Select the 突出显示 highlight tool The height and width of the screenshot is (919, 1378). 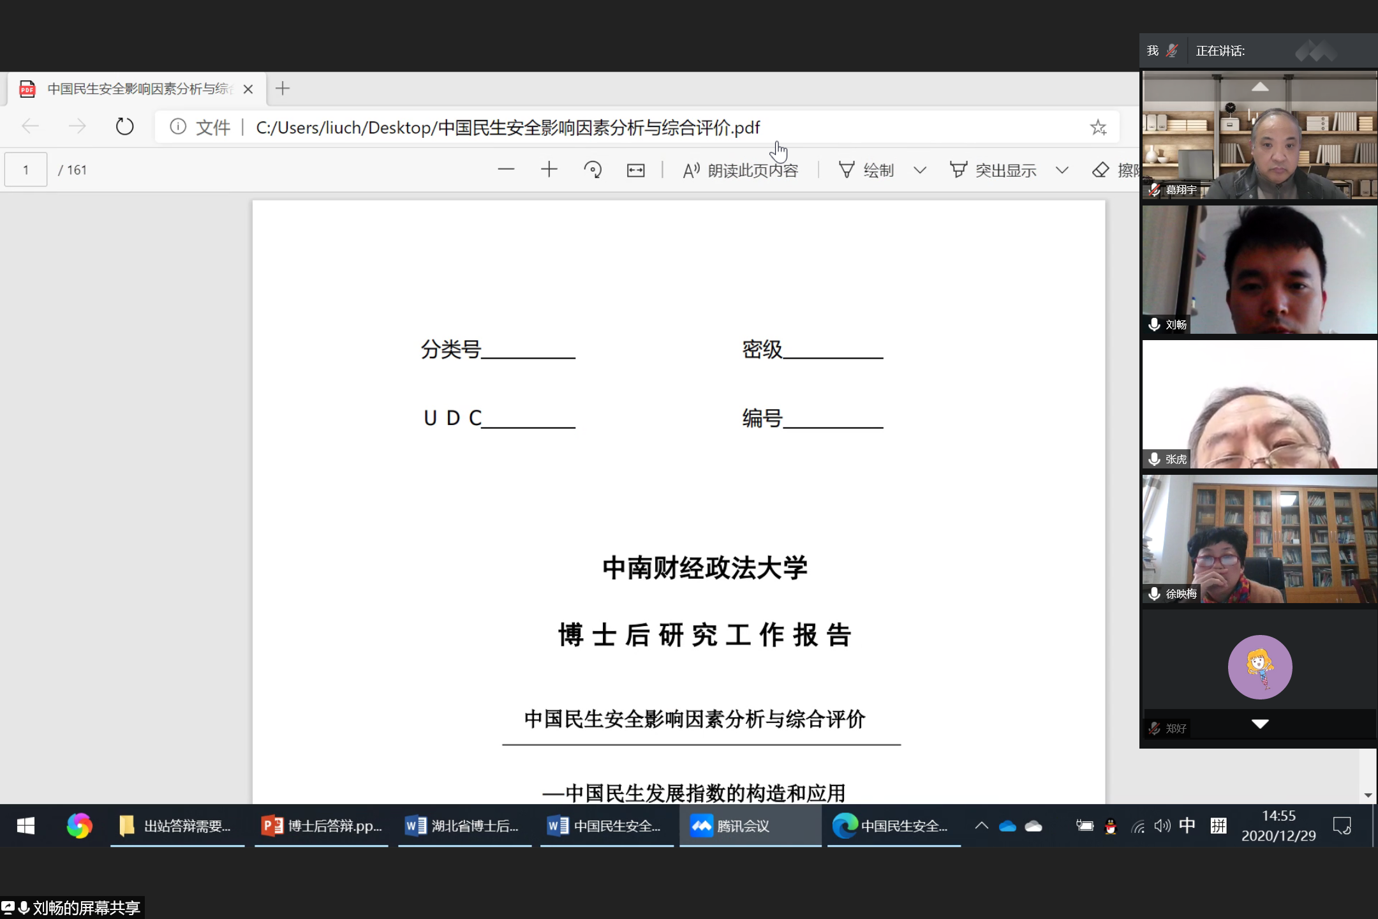point(993,170)
